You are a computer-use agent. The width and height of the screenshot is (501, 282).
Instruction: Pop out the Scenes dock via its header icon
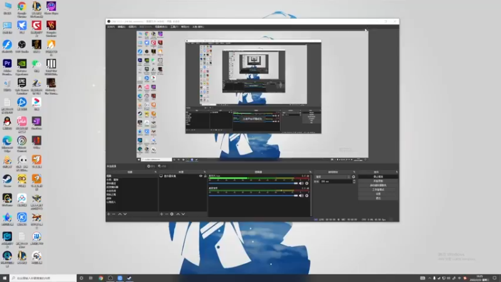(155, 172)
